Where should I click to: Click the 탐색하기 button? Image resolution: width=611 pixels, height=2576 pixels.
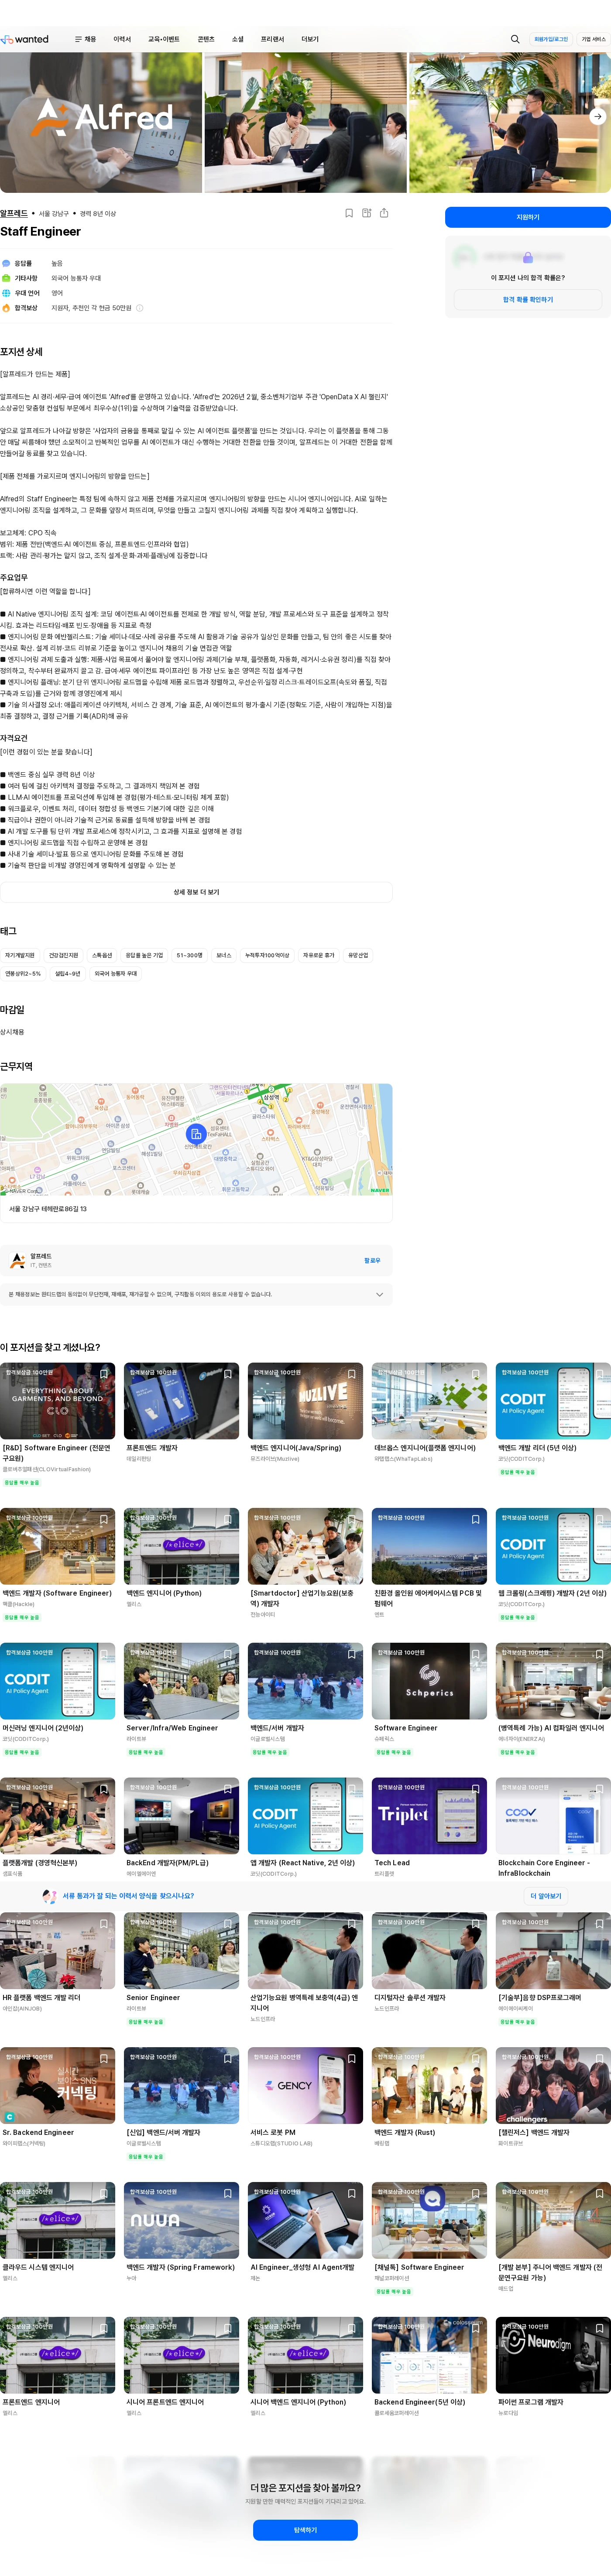[x=305, y=2530]
